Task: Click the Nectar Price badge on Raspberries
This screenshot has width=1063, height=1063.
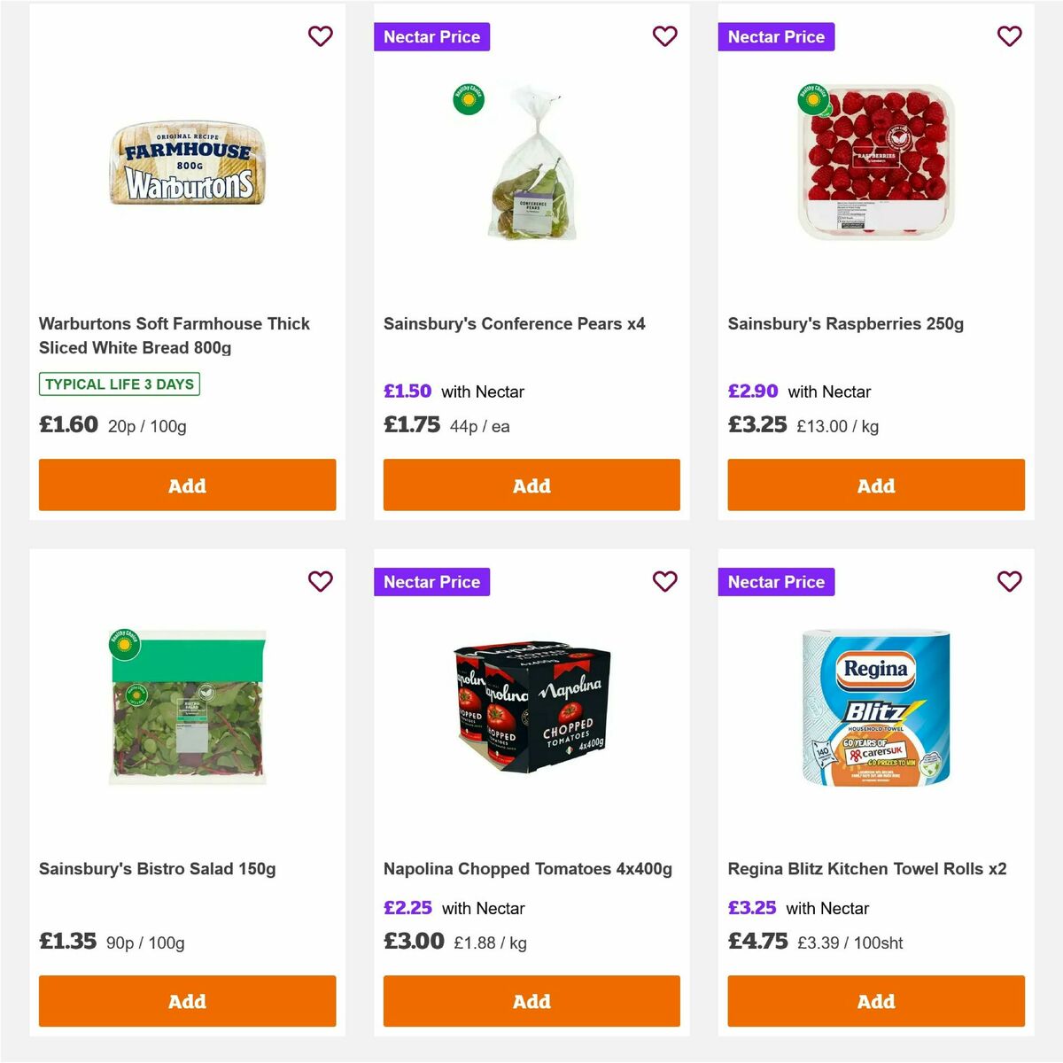Action: coord(776,36)
